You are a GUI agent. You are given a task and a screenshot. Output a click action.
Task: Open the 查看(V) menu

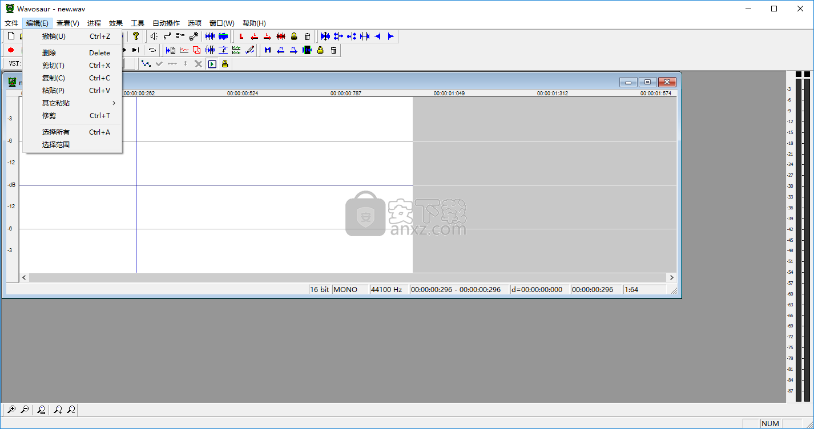click(68, 23)
